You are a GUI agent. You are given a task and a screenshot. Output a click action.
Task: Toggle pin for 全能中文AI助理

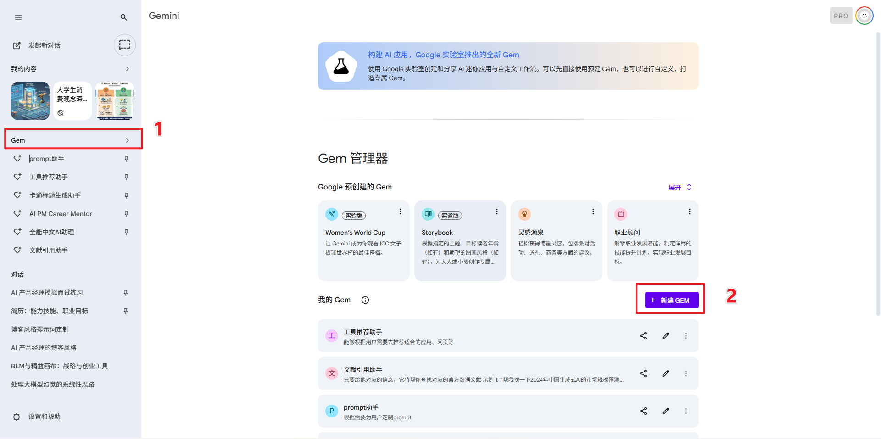[x=127, y=232]
